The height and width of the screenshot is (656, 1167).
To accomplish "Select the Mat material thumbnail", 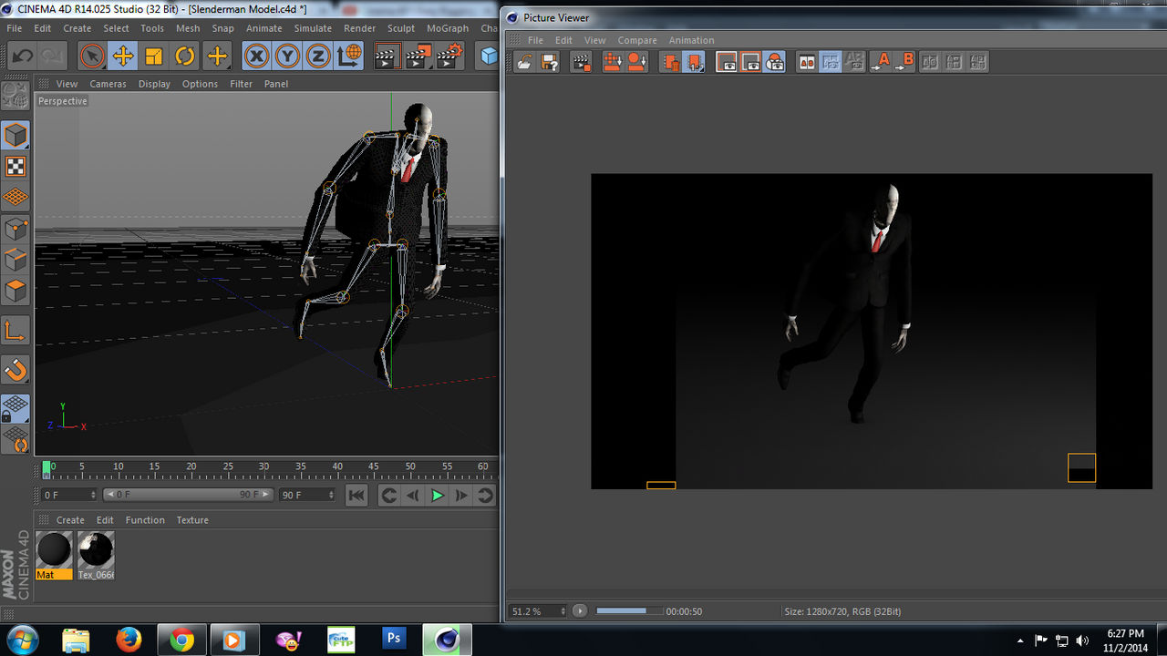I will pyautogui.click(x=54, y=555).
